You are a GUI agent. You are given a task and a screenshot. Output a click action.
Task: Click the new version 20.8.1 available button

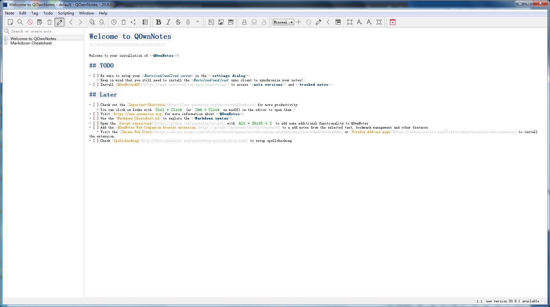512,301
